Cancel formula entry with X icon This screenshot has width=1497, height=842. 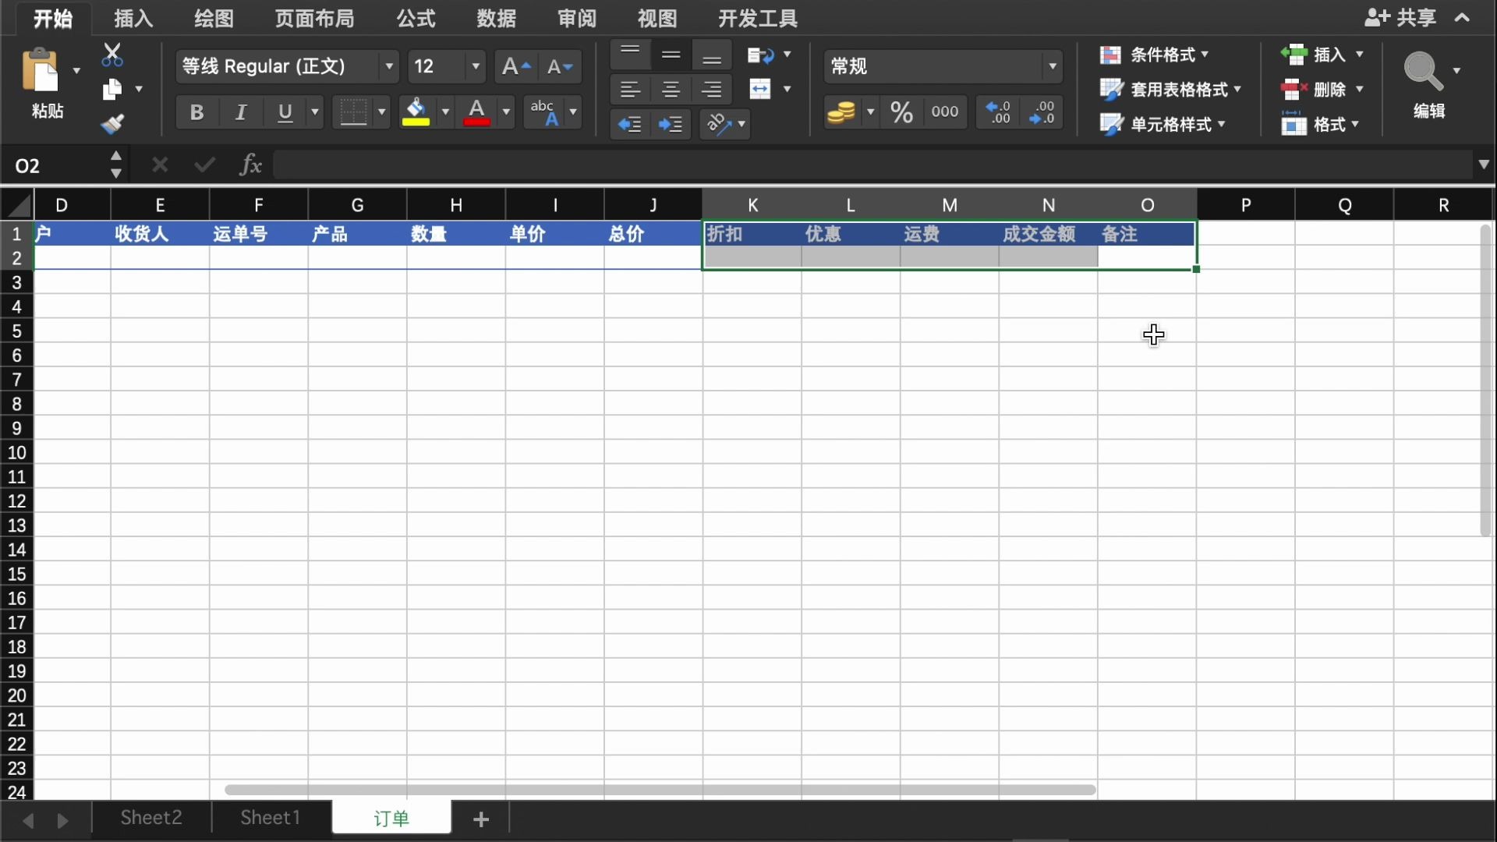click(160, 165)
